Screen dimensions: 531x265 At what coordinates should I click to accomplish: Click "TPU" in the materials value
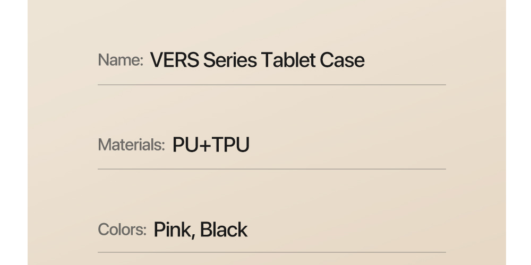(230, 145)
